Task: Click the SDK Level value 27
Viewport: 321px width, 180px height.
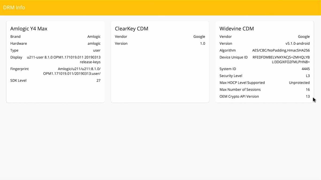Action: (x=98, y=80)
